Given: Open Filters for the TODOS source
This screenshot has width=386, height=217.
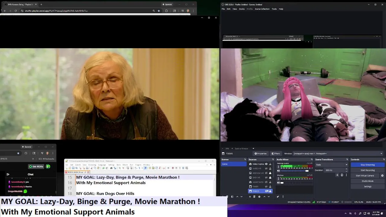Looking at the screenshot, I should point(276,153).
